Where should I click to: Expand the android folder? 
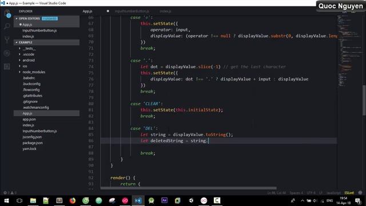coord(29,60)
